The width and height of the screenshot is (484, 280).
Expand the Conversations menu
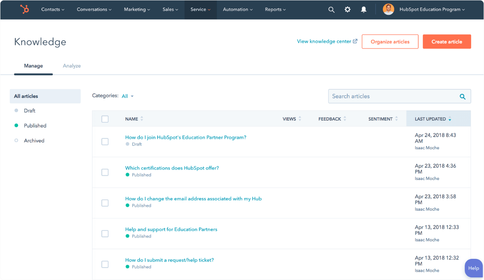pyautogui.click(x=94, y=9)
